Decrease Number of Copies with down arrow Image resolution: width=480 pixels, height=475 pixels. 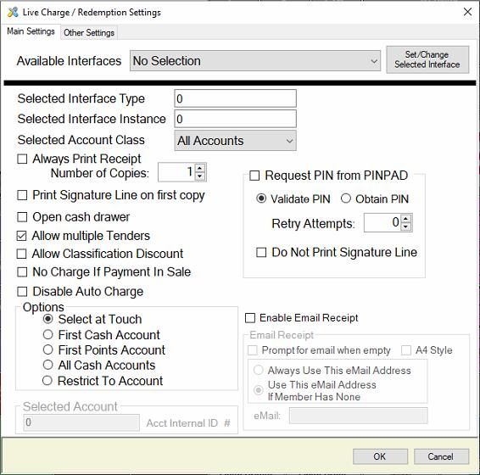pyautogui.click(x=200, y=176)
